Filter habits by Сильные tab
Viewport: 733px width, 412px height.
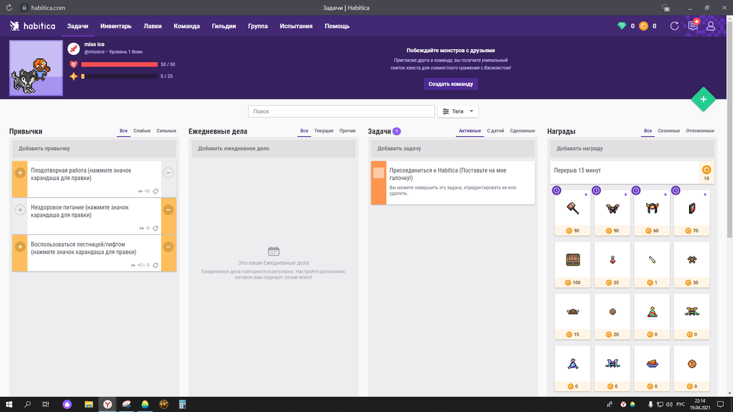coord(166,131)
